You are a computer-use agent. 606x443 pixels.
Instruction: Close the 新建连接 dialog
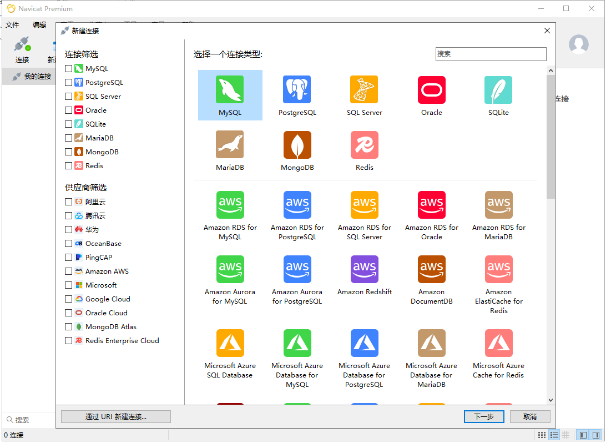[x=547, y=31]
